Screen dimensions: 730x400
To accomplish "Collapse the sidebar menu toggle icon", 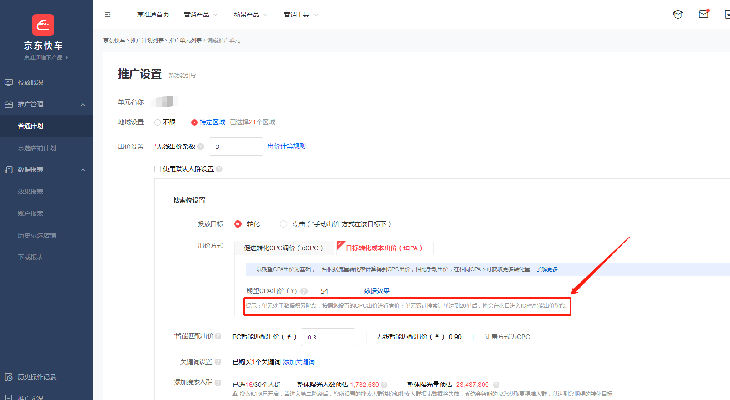I will coord(108,15).
